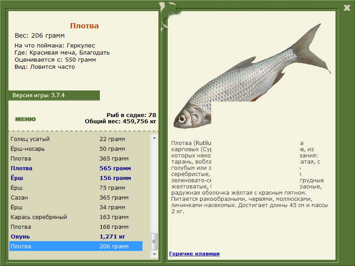Click the scroll up arrow of fish list
Viewport: 355px width, 266px height.
tap(154, 138)
